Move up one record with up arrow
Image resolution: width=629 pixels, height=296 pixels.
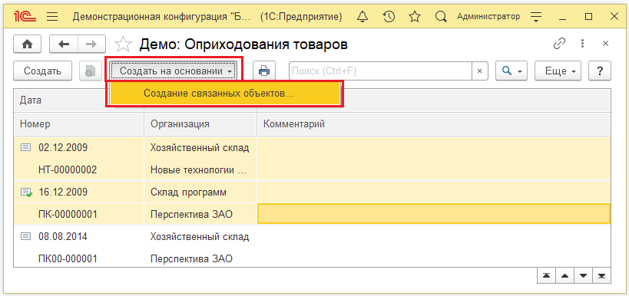(x=564, y=275)
